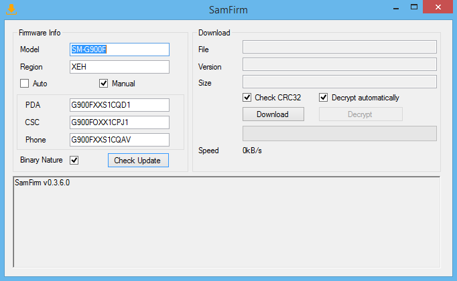Uncheck the Check CRC32 option
457x281 pixels.
point(247,98)
